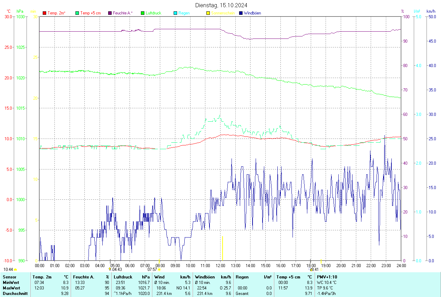Screen dimensions: 441x297
Task: Click the teal Temp +5 cm legend square
Action: tap(77, 13)
